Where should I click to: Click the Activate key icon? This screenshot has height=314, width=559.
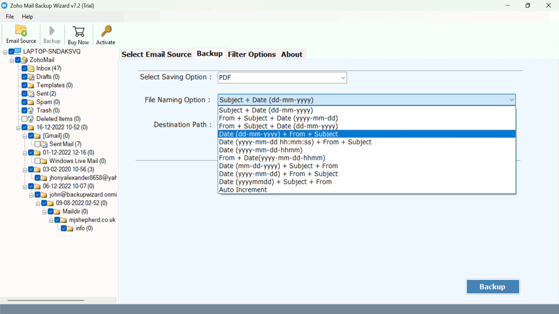(x=106, y=31)
